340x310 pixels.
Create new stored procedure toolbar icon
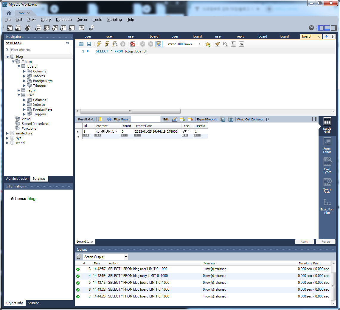[x=63, y=28]
